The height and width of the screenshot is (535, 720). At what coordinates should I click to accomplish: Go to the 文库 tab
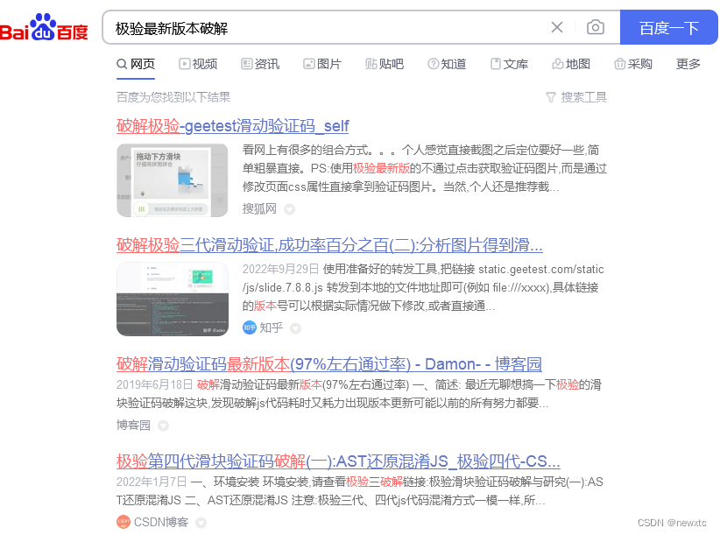point(509,64)
